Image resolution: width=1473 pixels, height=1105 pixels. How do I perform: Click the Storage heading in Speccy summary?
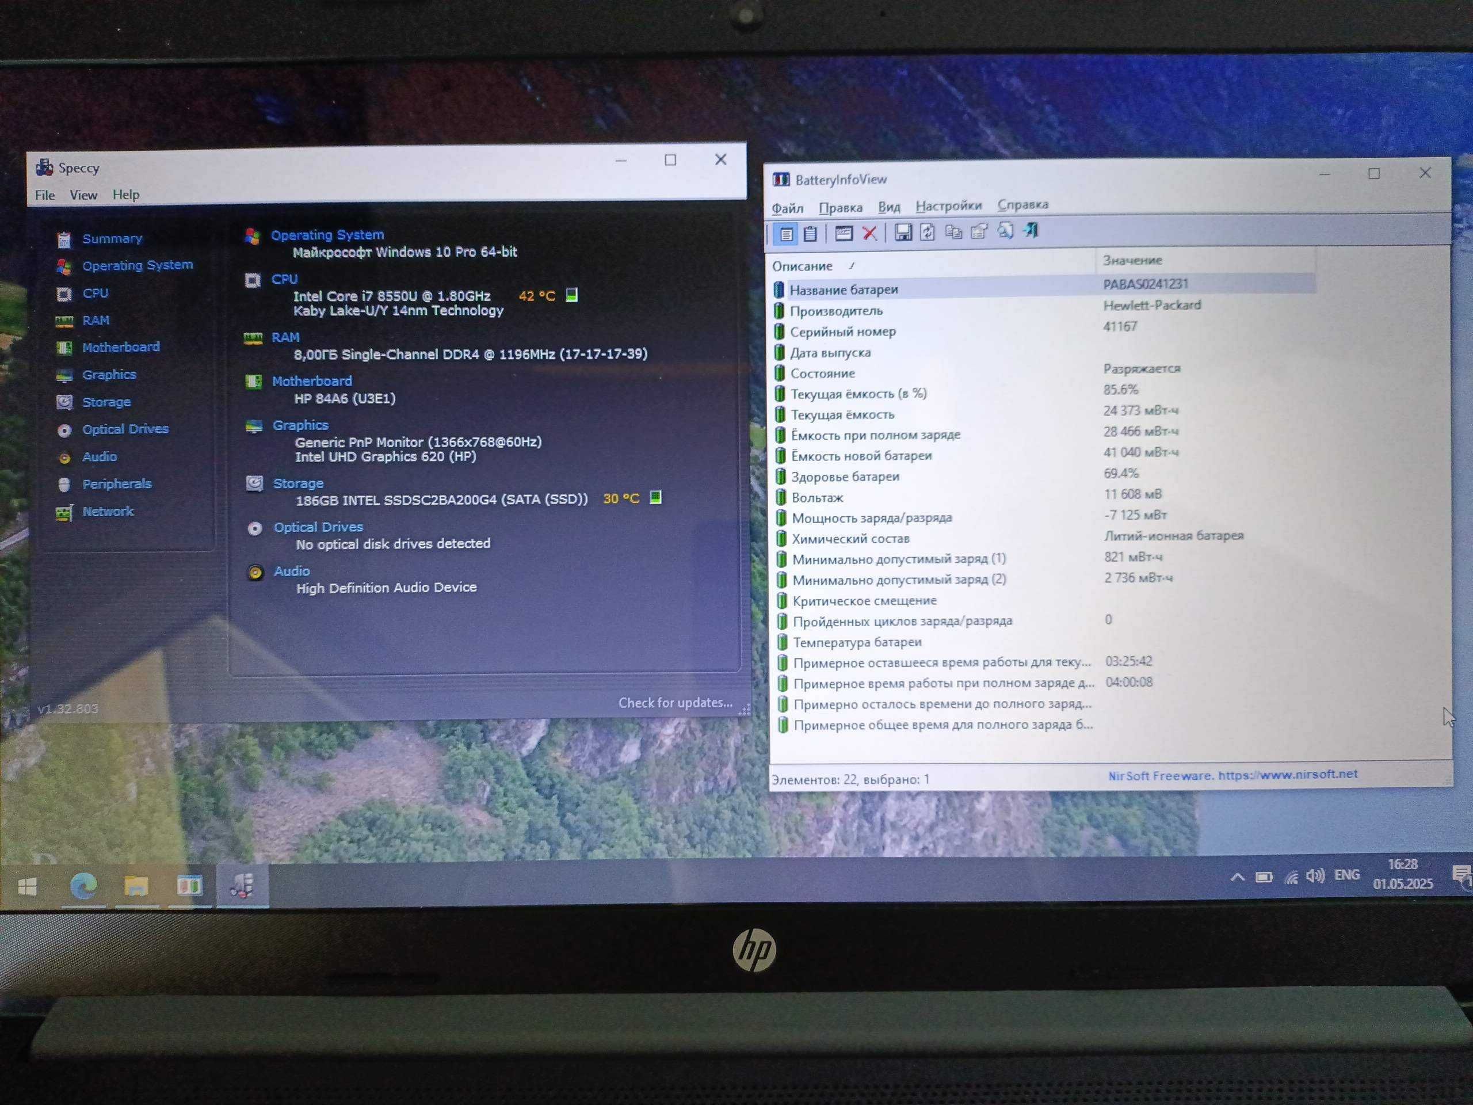(x=298, y=483)
